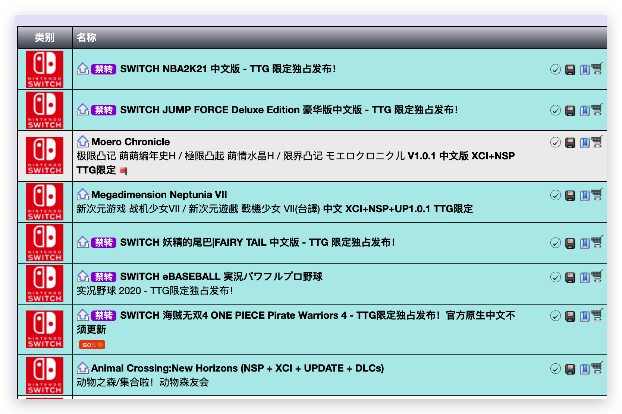622x414 pixels.
Task: Open SWITCH eBASEBALL 実況パワフルプロ野球 link
Action: (x=221, y=277)
